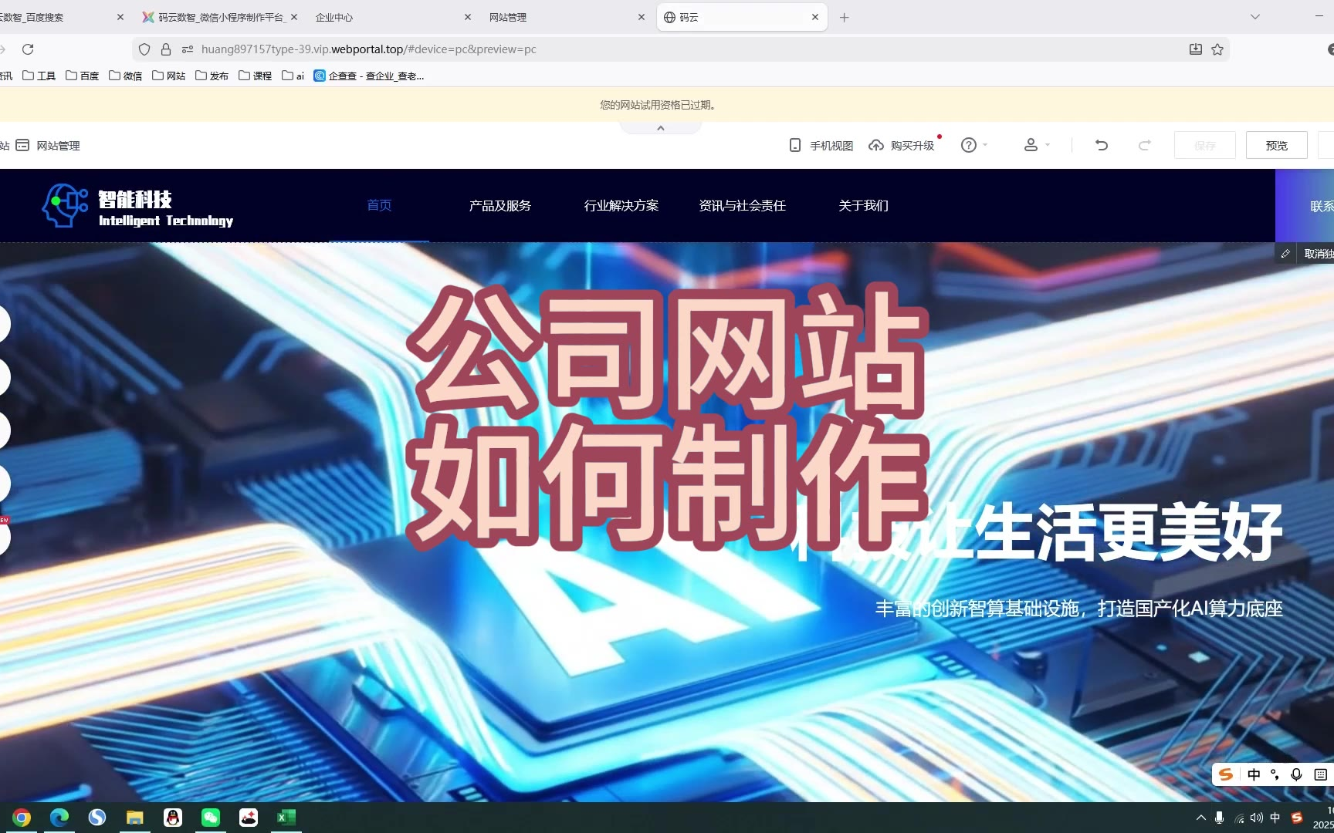The height and width of the screenshot is (833, 1334).
Task: Switch to the 企业中心 browser tab
Action: [334, 17]
